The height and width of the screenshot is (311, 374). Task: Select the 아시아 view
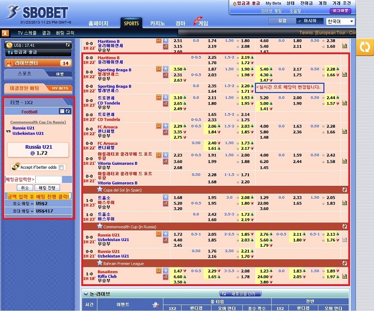310,21
